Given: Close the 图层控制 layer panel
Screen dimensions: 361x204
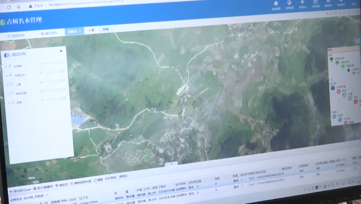Looking at the screenshot, I should [x=62, y=51].
